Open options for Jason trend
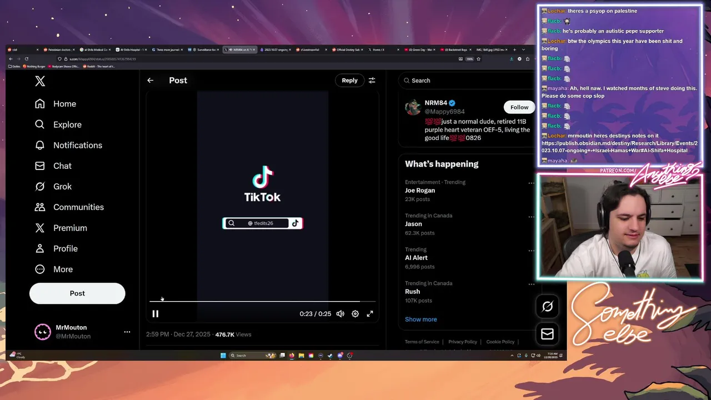The height and width of the screenshot is (400, 711). 531,217
